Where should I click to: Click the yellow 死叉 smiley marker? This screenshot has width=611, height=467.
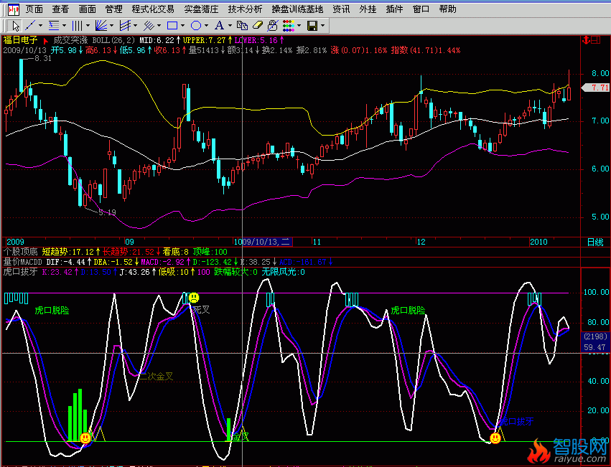(194, 298)
